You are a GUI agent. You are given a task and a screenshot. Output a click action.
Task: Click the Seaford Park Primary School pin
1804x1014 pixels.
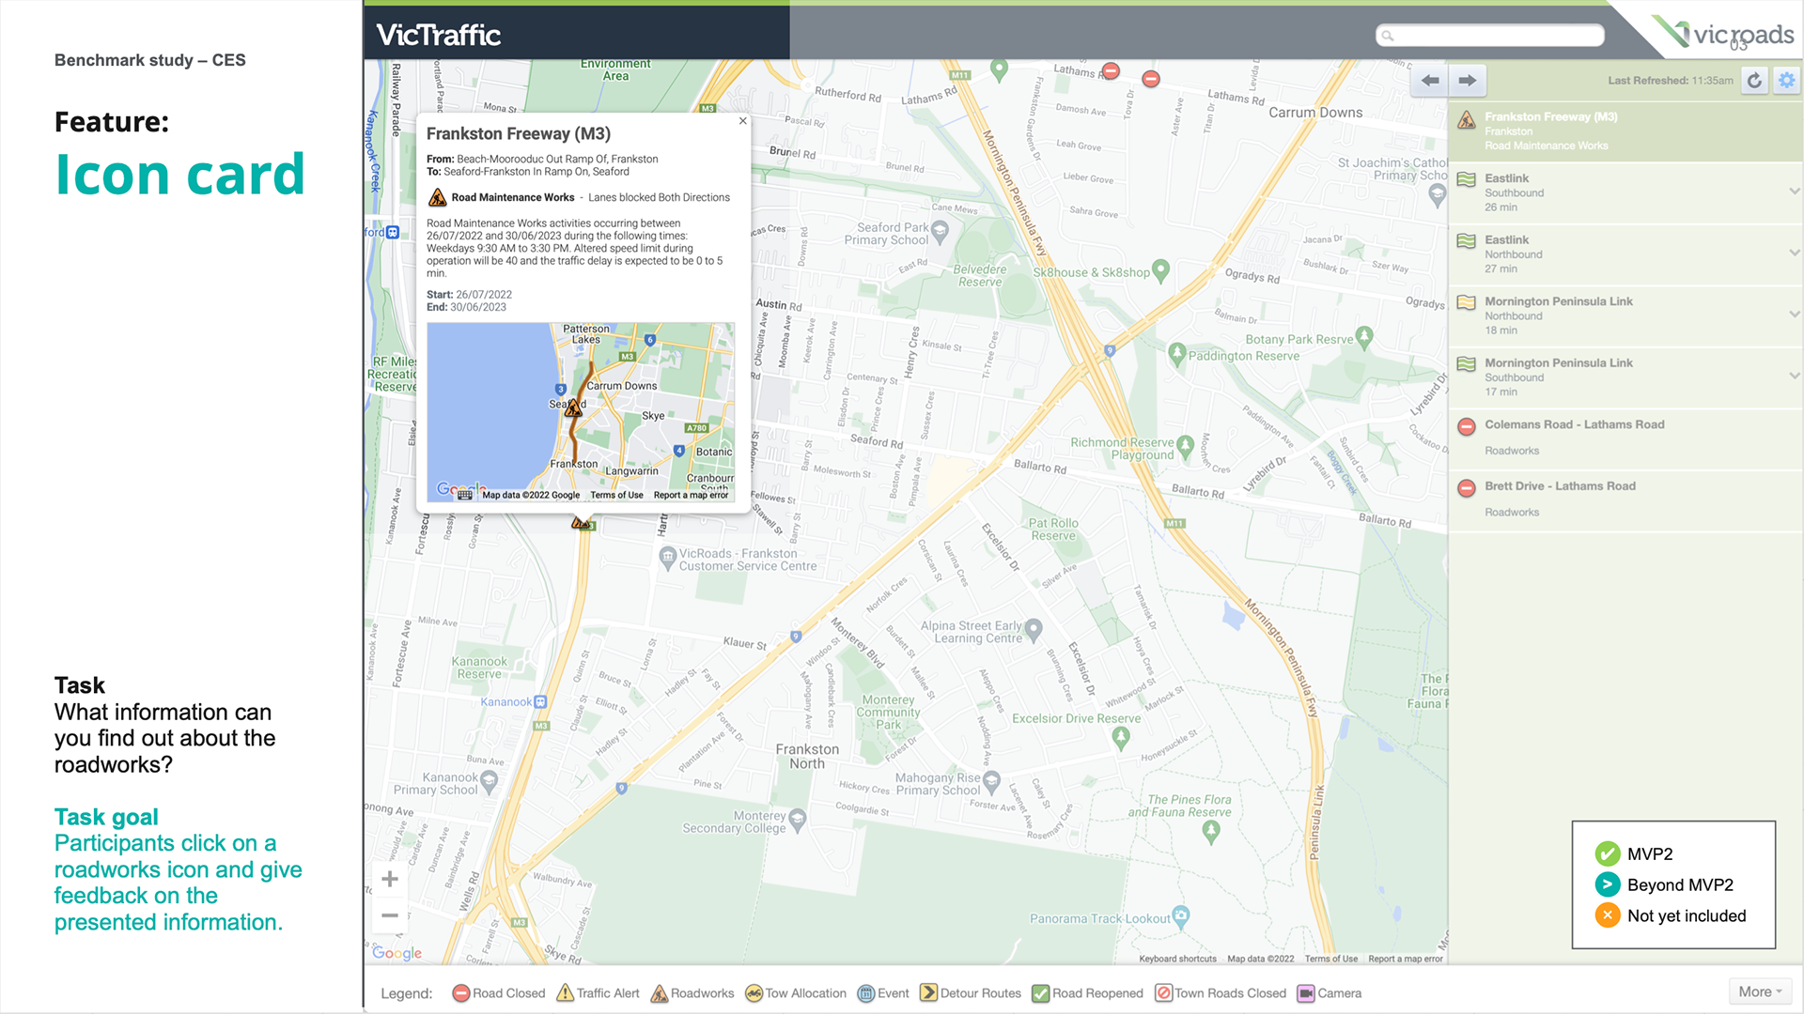[941, 230]
